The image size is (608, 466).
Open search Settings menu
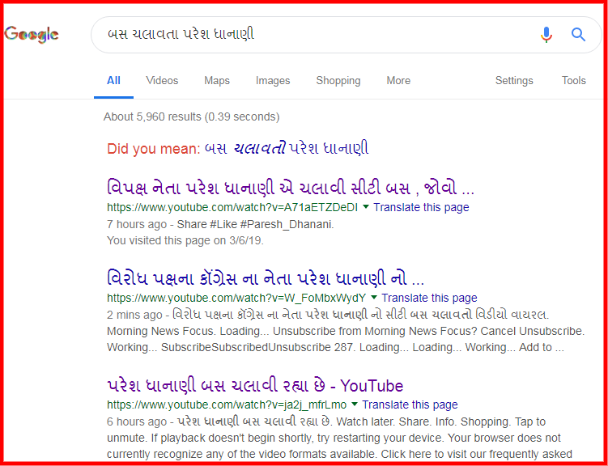pos(514,81)
